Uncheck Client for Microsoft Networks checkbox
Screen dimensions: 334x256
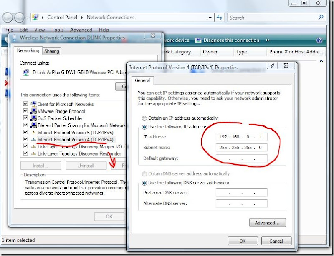(25, 104)
